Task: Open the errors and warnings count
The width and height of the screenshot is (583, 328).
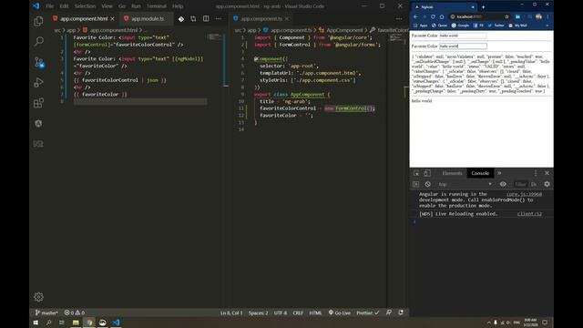Action: click(x=75, y=313)
